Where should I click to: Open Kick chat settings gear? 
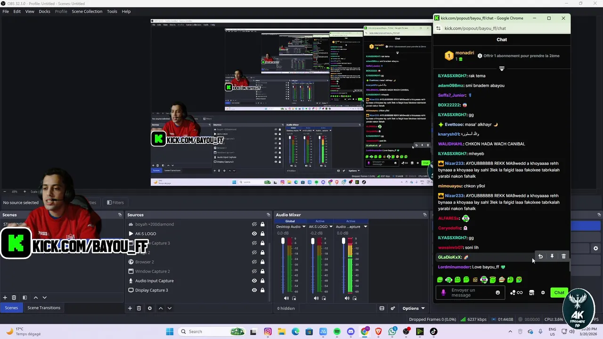[x=543, y=293]
